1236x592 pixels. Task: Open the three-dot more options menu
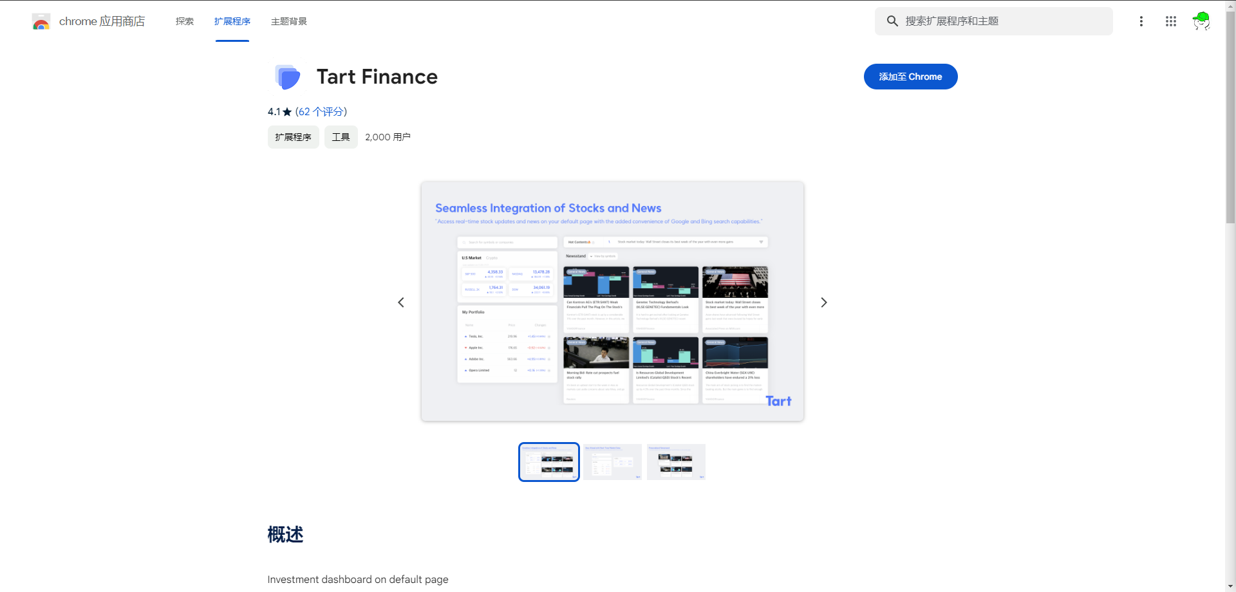[x=1141, y=21]
